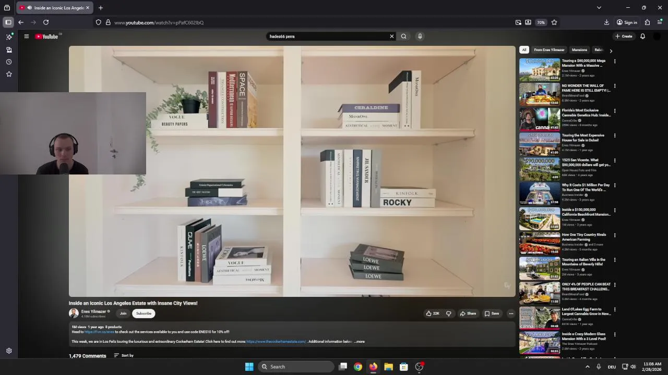Open options menu for Wall of Fame video
This screenshot has width=668, height=375.
pos(615,86)
